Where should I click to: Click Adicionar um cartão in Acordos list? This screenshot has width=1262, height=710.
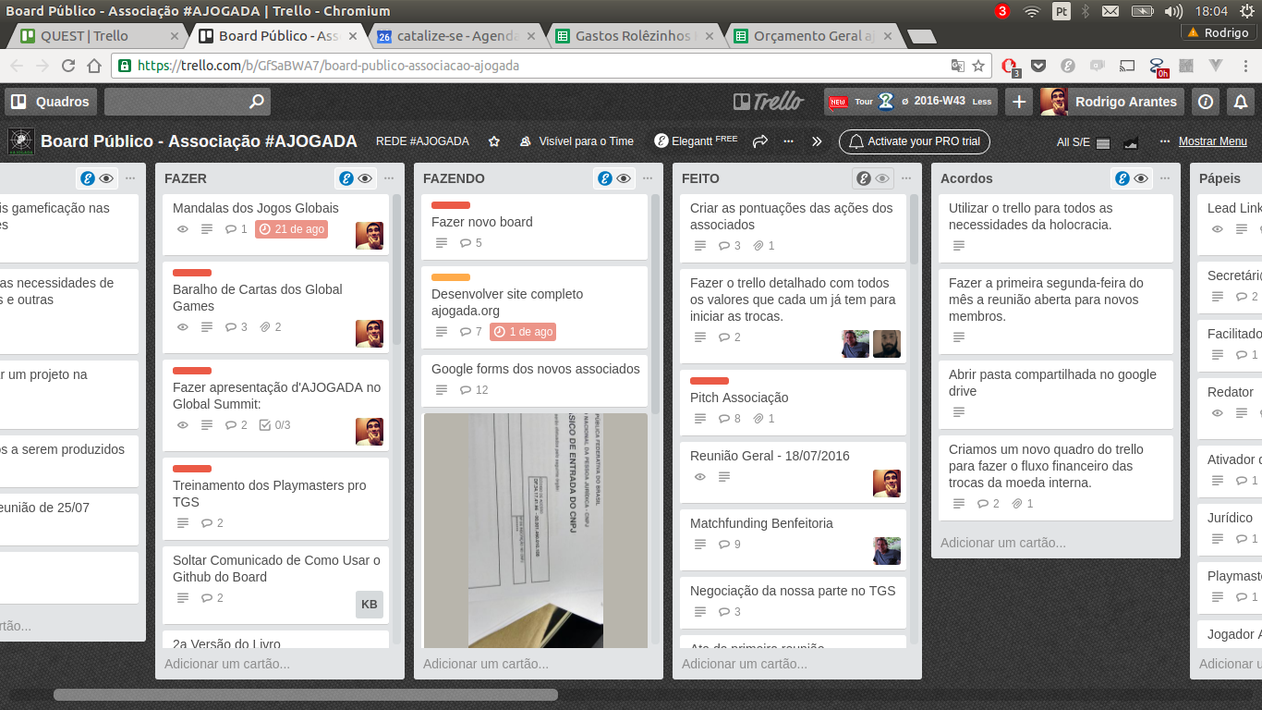pyautogui.click(x=1003, y=543)
